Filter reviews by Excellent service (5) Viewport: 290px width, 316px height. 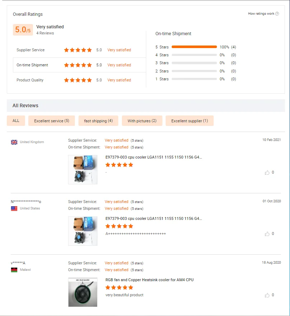coord(52,121)
